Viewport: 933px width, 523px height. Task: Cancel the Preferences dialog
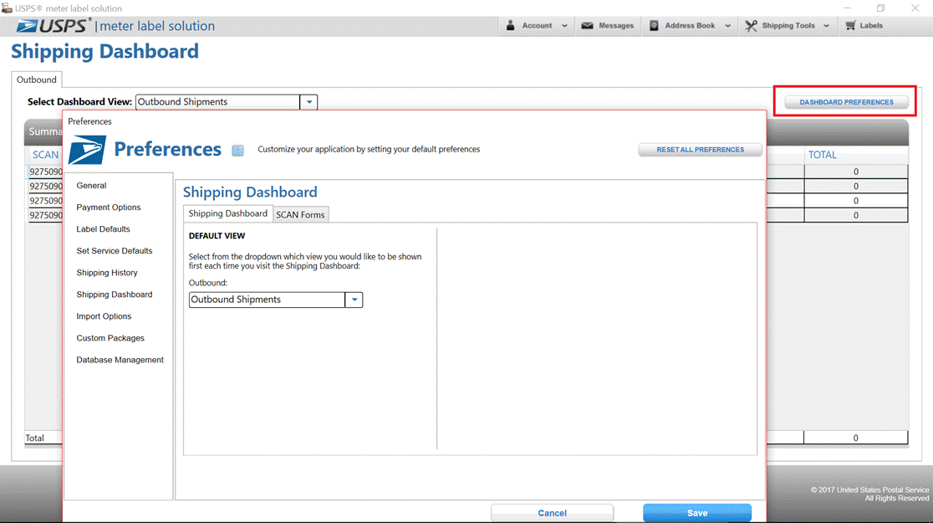[x=552, y=513]
